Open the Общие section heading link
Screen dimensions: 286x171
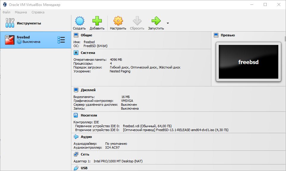87,35
